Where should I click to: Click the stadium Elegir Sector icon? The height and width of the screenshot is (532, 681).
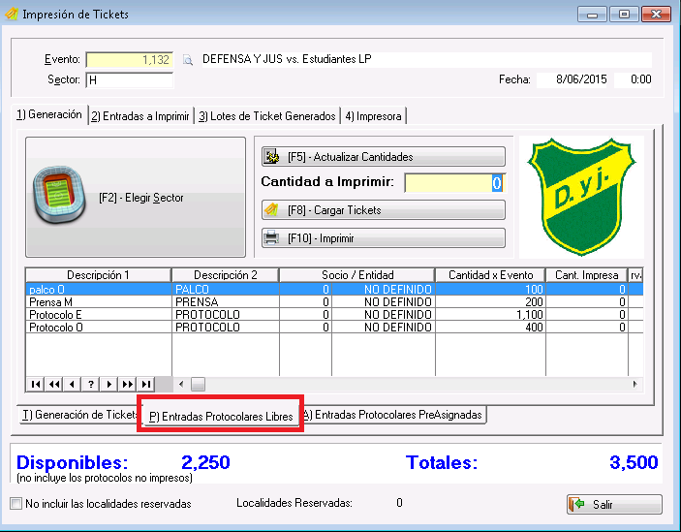pos(60,197)
